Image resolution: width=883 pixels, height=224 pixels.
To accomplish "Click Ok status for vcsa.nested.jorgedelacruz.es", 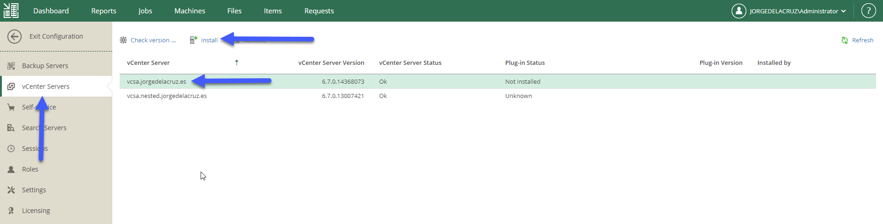I will (x=383, y=96).
